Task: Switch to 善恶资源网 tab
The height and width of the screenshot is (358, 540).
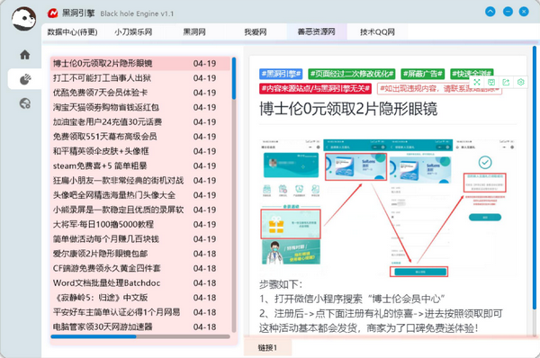Action: 317,32
